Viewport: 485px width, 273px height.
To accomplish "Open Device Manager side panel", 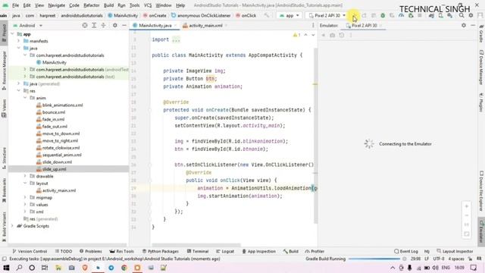I will [481, 67].
